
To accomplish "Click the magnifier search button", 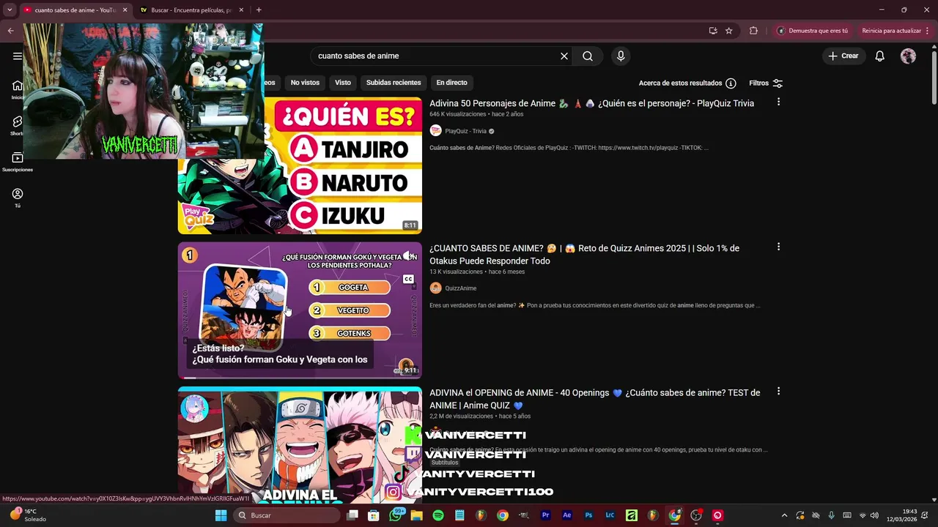I will pyautogui.click(x=588, y=56).
